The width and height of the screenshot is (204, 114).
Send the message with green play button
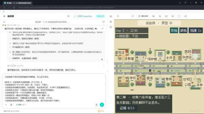pyautogui.click(x=102, y=105)
